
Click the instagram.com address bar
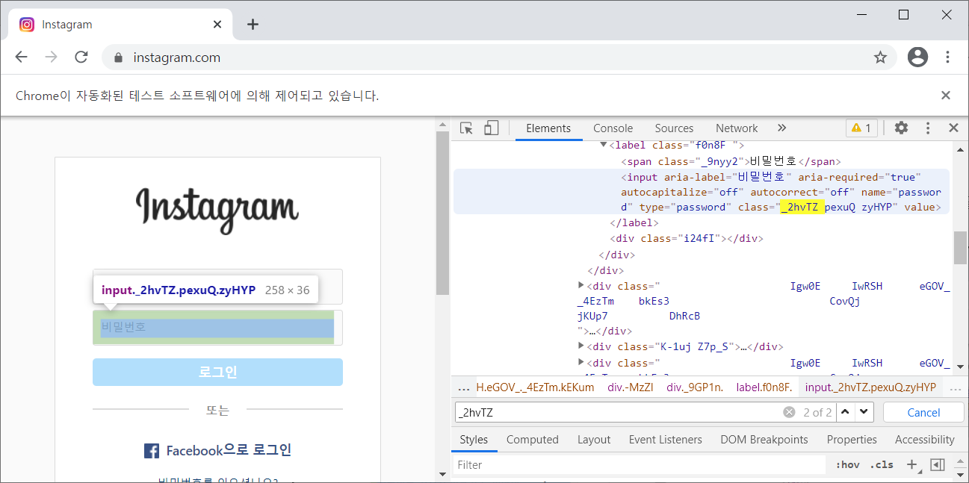pyautogui.click(x=501, y=57)
